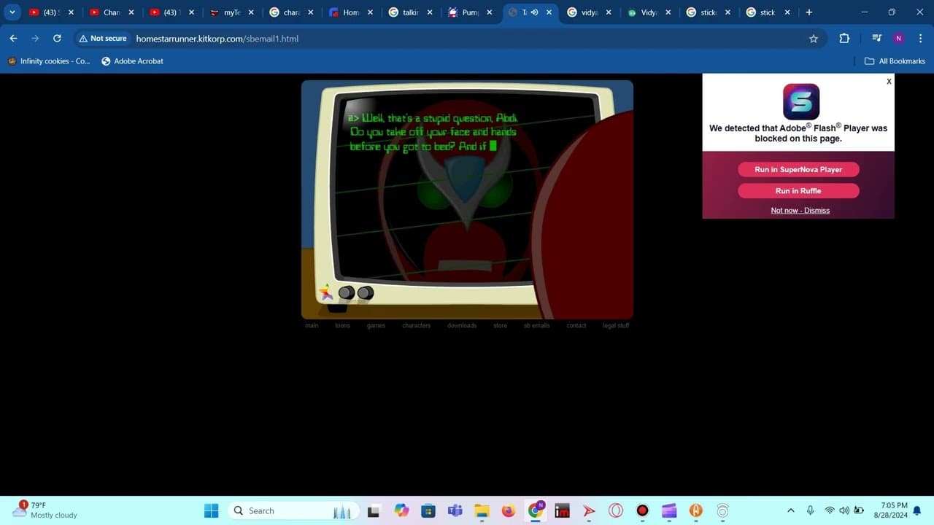The width and height of the screenshot is (934, 525).
Task: Open the store navigation link
Action: [x=500, y=325]
